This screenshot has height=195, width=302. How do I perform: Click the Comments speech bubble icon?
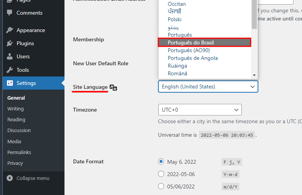[9, 13]
